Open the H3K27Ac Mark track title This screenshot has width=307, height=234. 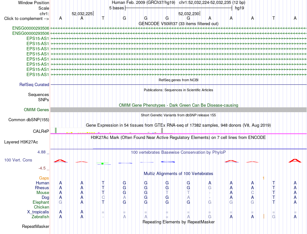(x=178, y=138)
